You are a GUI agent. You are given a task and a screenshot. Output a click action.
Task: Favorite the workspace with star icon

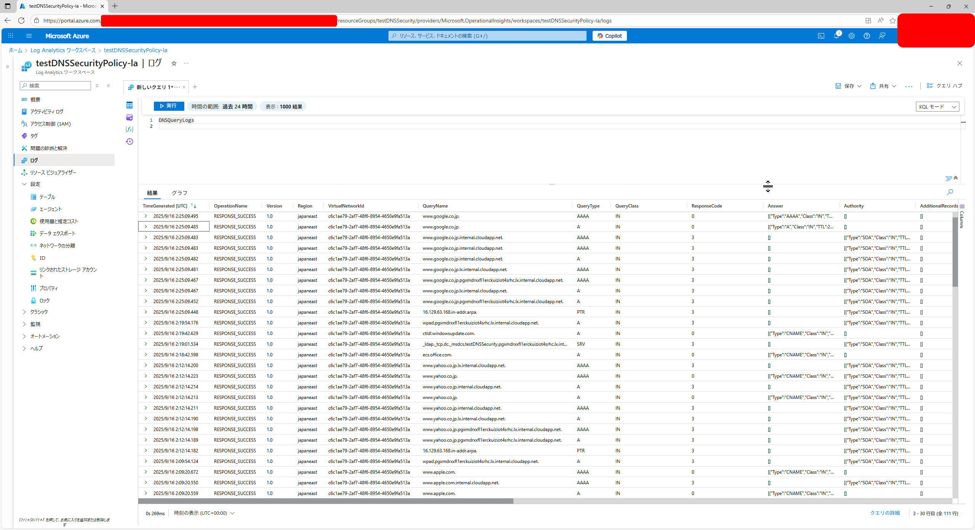[x=174, y=64]
